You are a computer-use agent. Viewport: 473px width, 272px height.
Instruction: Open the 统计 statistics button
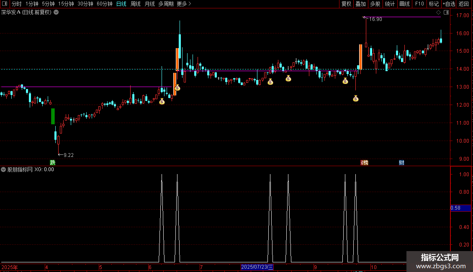[390, 4]
